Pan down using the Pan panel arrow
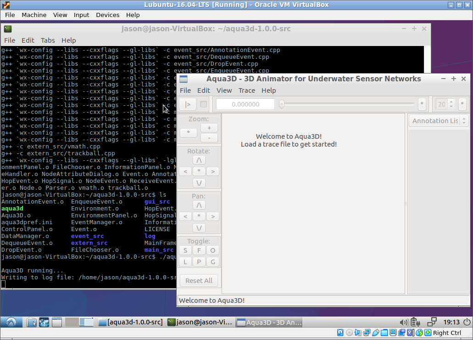This screenshot has width=473, height=340. pyautogui.click(x=199, y=228)
